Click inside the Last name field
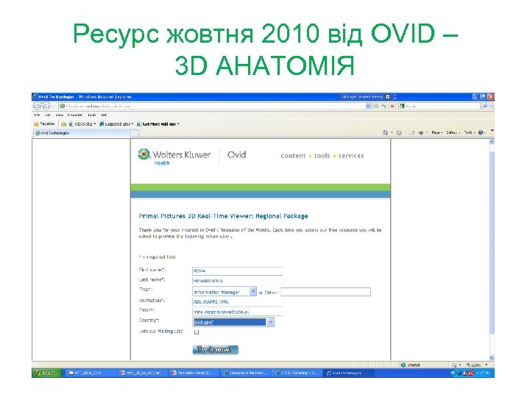This screenshot has width=530, height=397. [237, 281]
